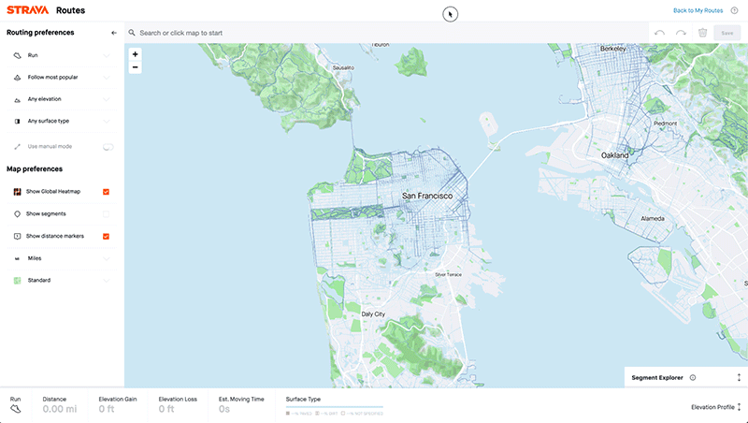Click the manual mode pencil icon

[x=17, y=147]
